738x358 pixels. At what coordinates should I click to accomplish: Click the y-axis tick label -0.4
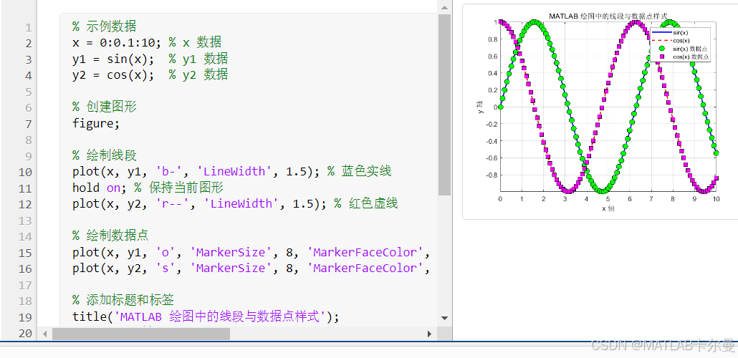(x=490, y=140)
